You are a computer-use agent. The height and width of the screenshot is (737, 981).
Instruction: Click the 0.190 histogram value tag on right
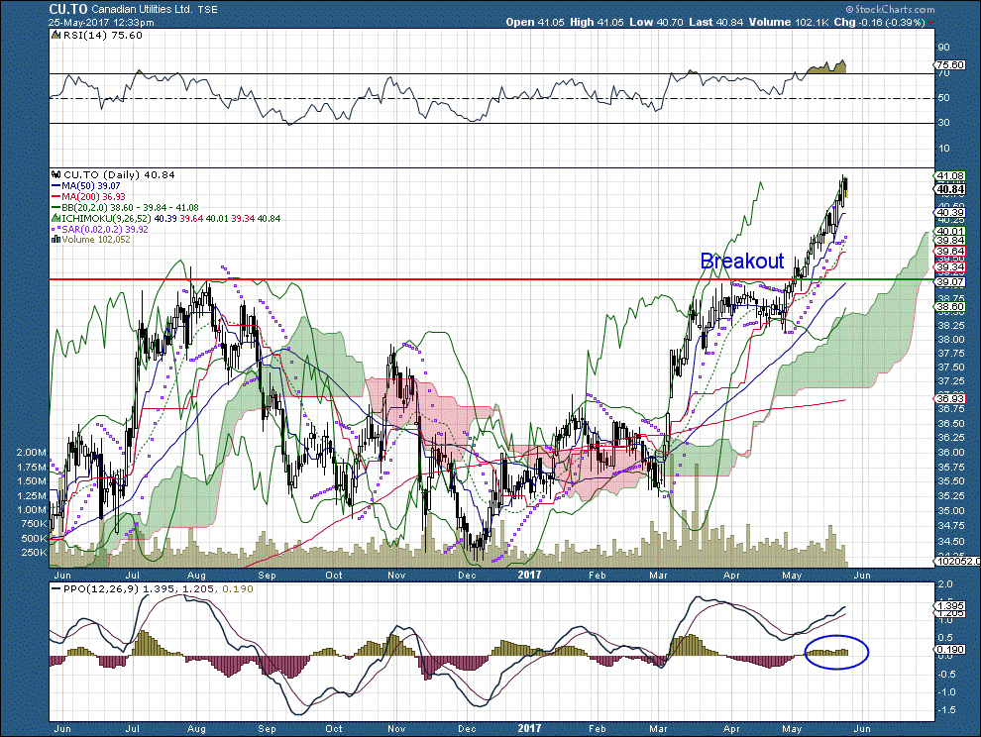pos(949,650)
